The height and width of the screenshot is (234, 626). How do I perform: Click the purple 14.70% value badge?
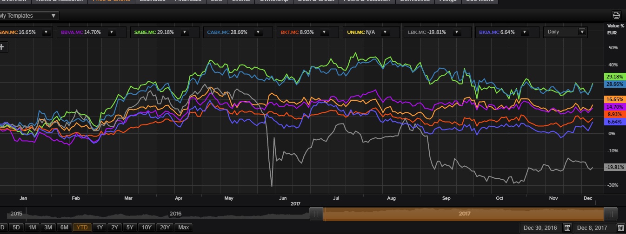pyautogui.click(x=614, y=107)
